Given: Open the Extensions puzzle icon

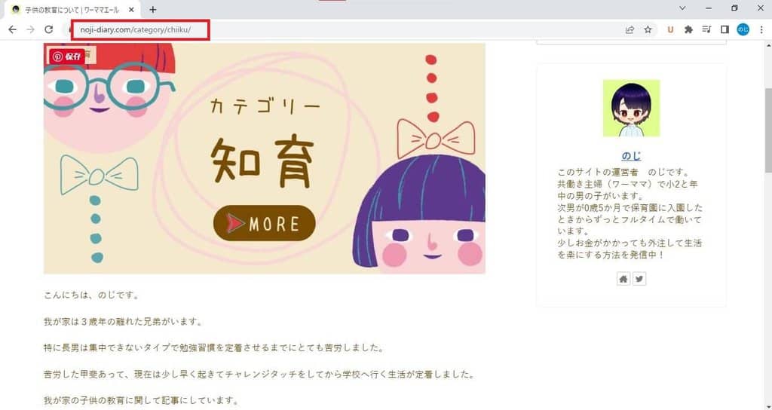Looking at the screenshot, I should click(x=688, y=30).
